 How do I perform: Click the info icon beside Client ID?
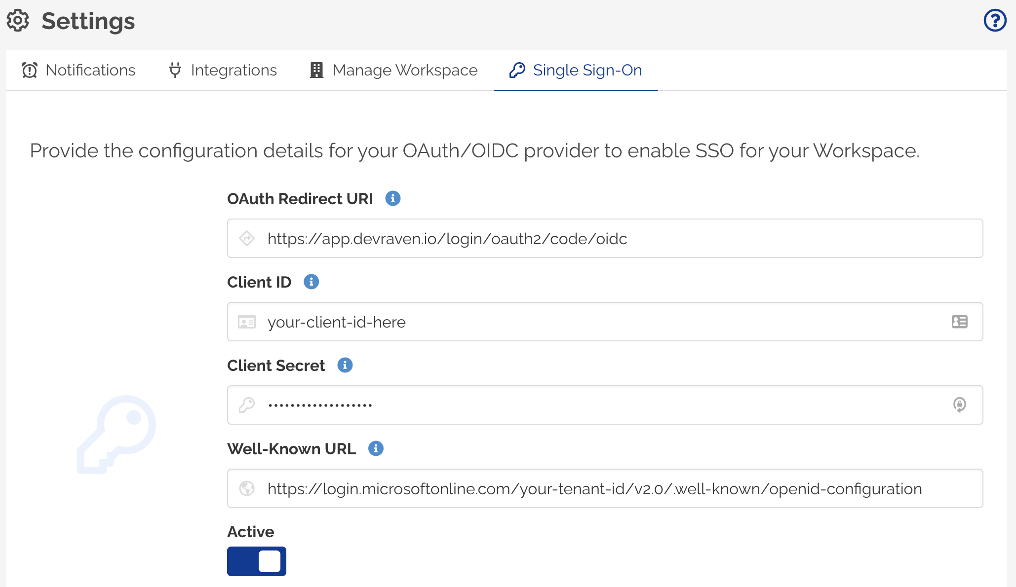pyautogui.click(x=311, y=282)
